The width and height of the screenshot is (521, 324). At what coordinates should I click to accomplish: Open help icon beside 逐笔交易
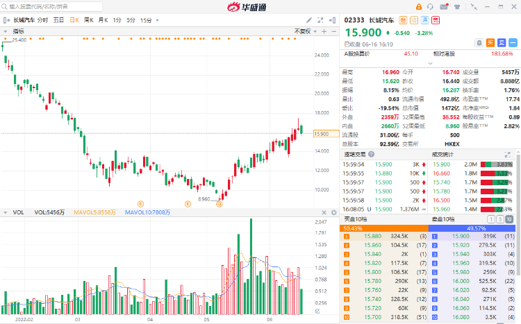(371, 154)
